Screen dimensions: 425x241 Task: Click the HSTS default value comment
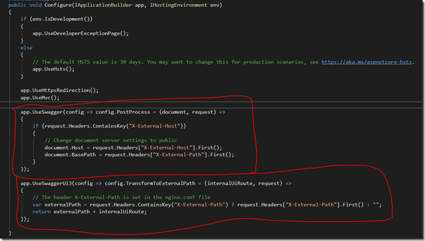click(224, 62)
